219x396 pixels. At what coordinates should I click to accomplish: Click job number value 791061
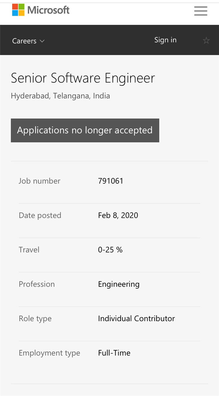110,181
